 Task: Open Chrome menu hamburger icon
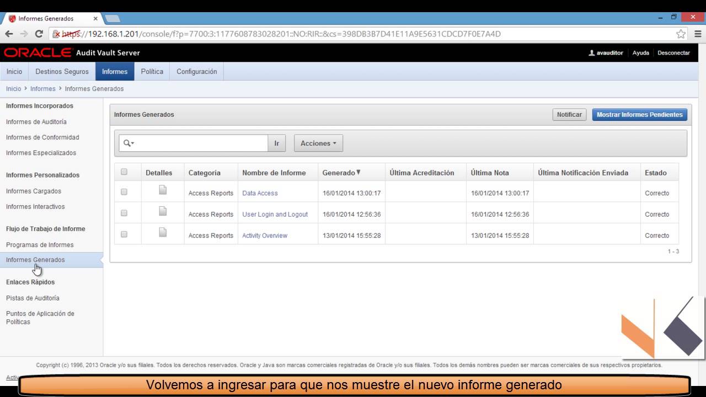[698, 34]
